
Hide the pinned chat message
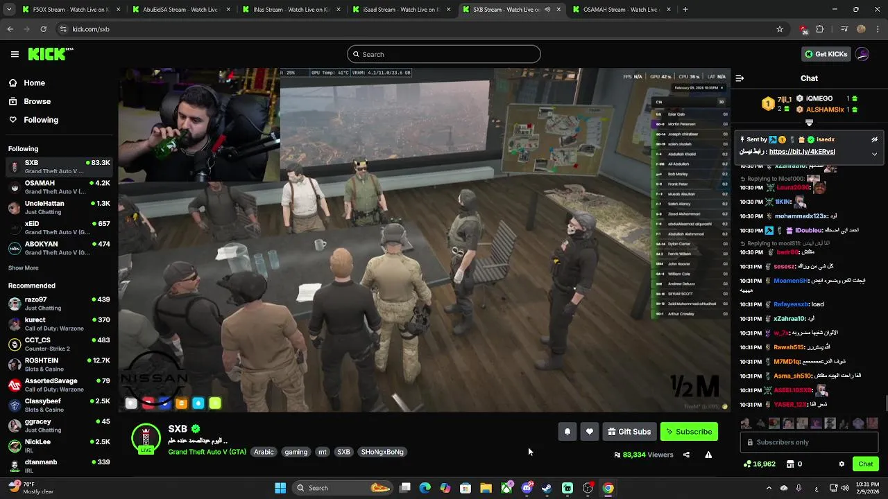874,139
